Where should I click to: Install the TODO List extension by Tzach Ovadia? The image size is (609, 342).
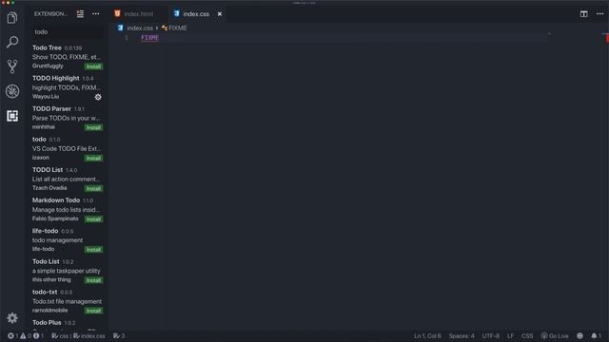93,188
